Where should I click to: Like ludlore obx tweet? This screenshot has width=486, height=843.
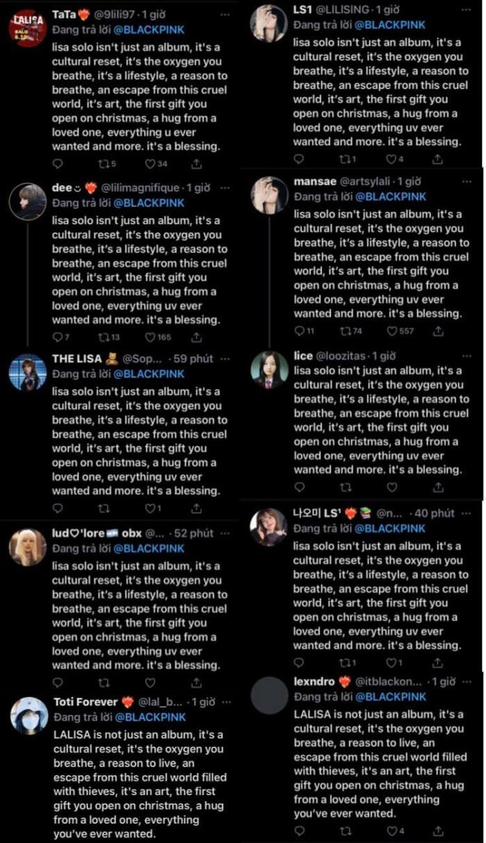(x=149, y=682)
